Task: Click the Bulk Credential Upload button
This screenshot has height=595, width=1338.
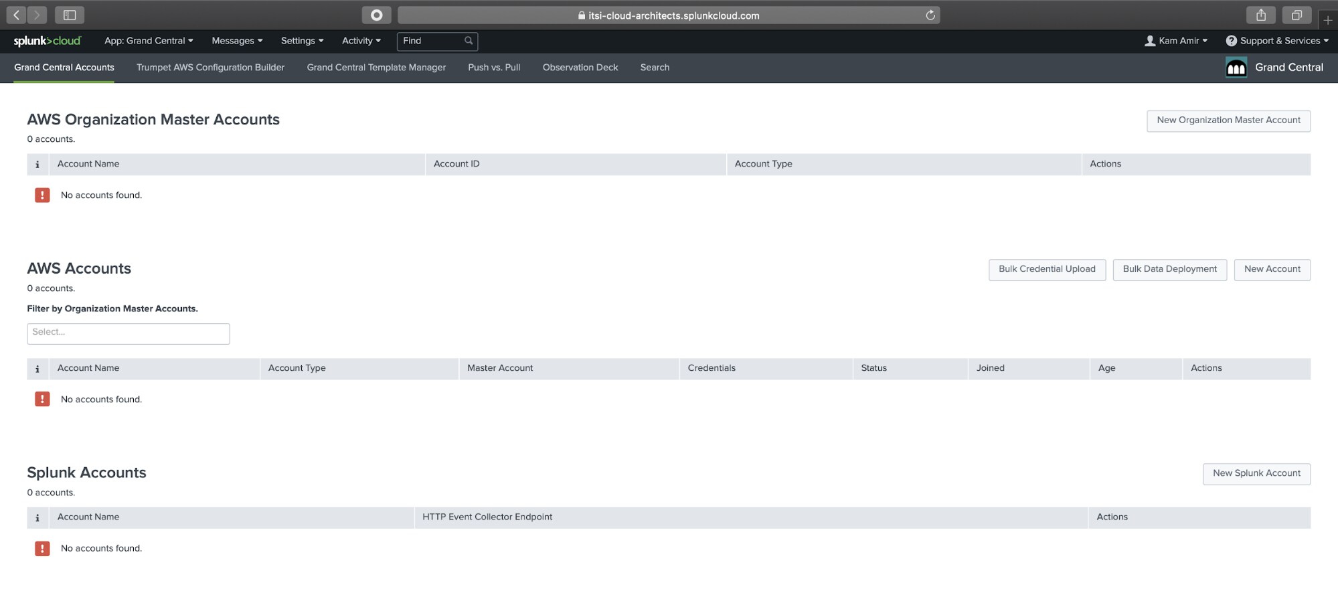Action: (1047, 270)
